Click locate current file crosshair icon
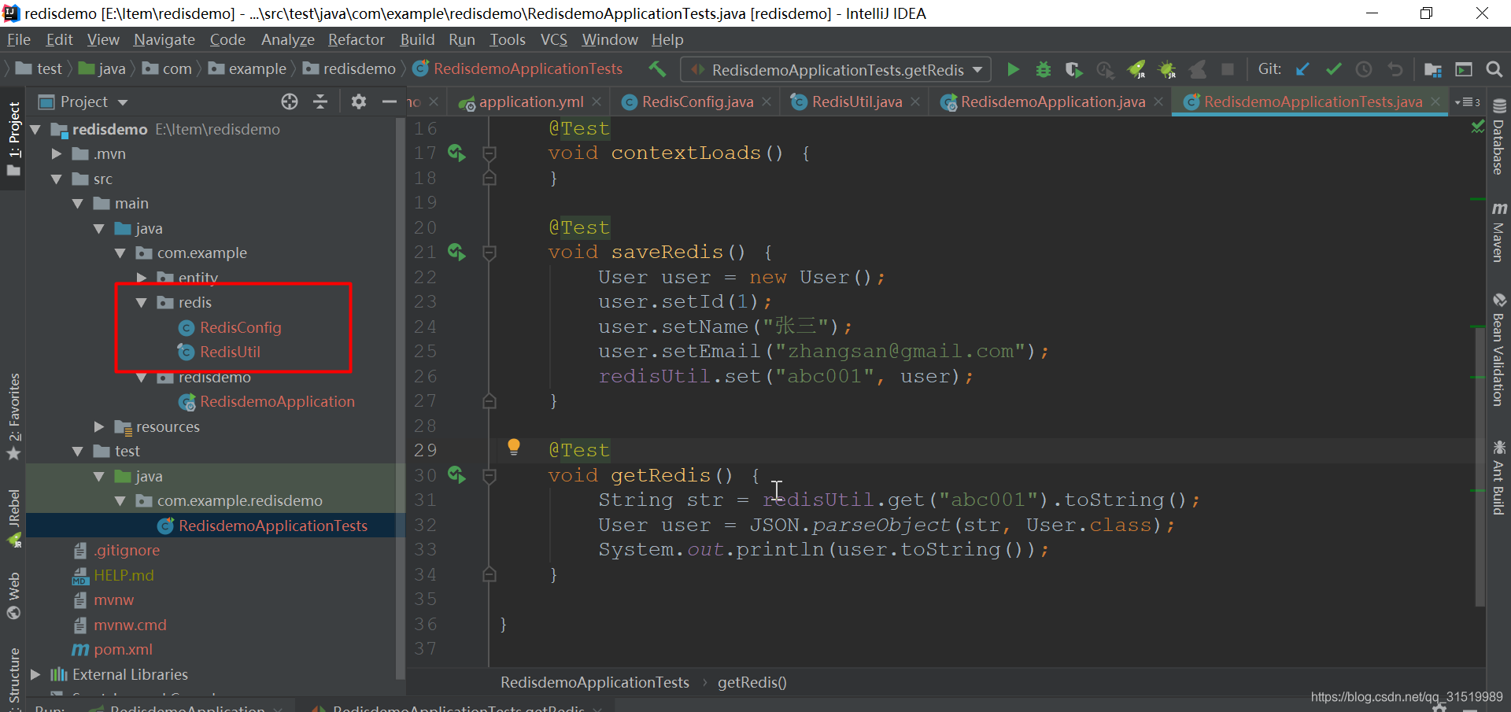 pos(290,101)
